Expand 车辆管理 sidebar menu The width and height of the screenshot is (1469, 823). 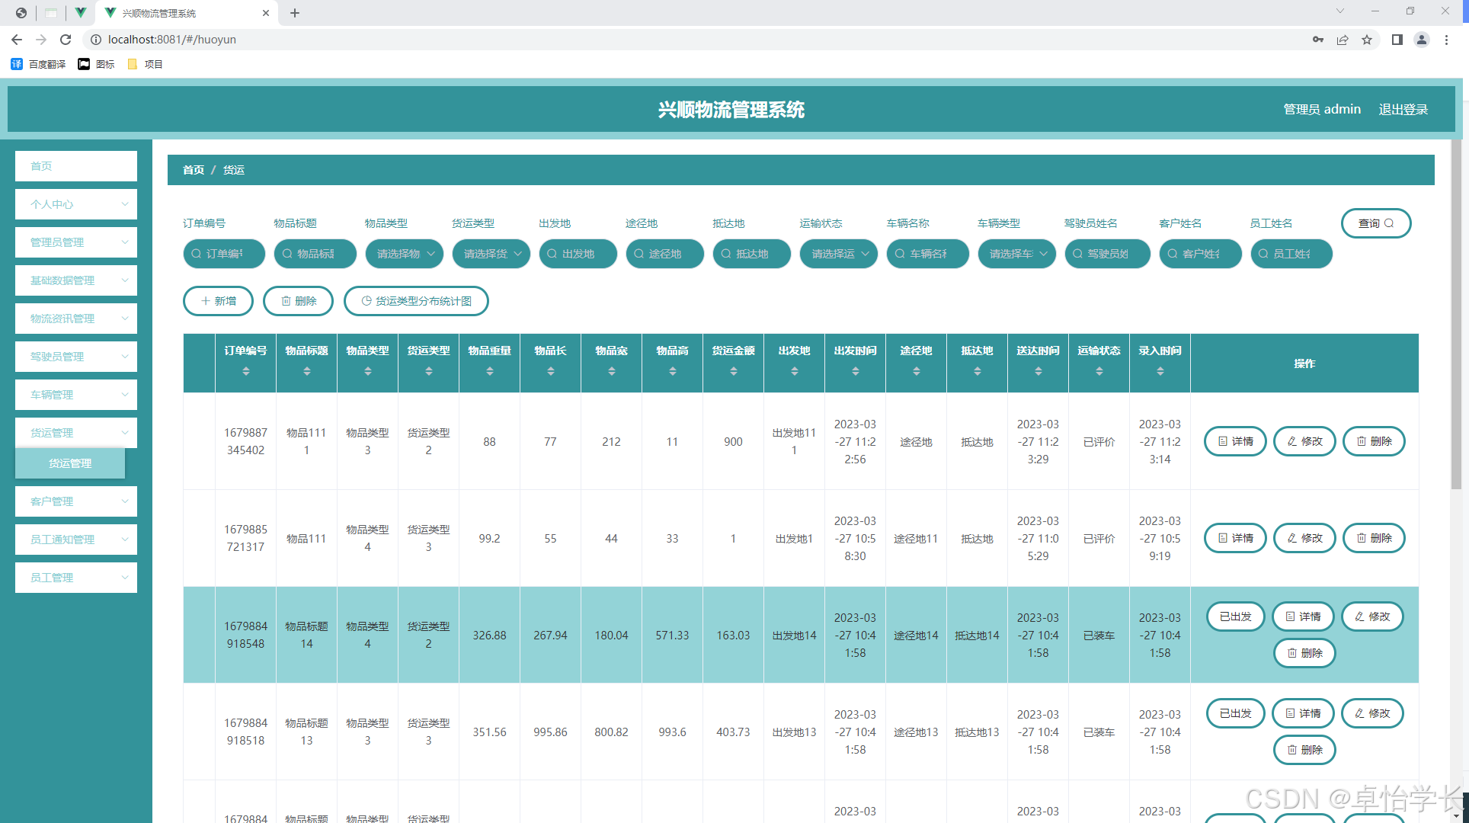coord(76,395)
